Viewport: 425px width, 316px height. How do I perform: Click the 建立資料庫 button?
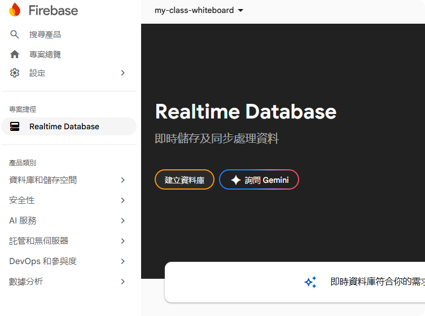coord(185,179)
